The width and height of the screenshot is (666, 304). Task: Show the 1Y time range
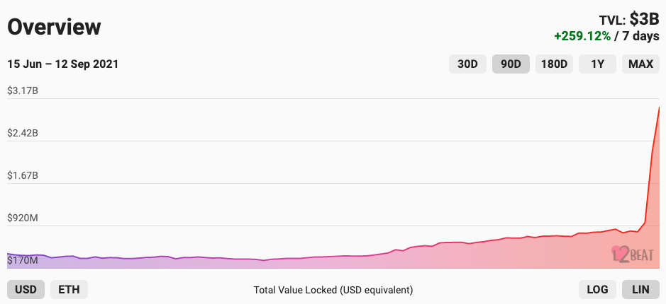tap(598, 64)
